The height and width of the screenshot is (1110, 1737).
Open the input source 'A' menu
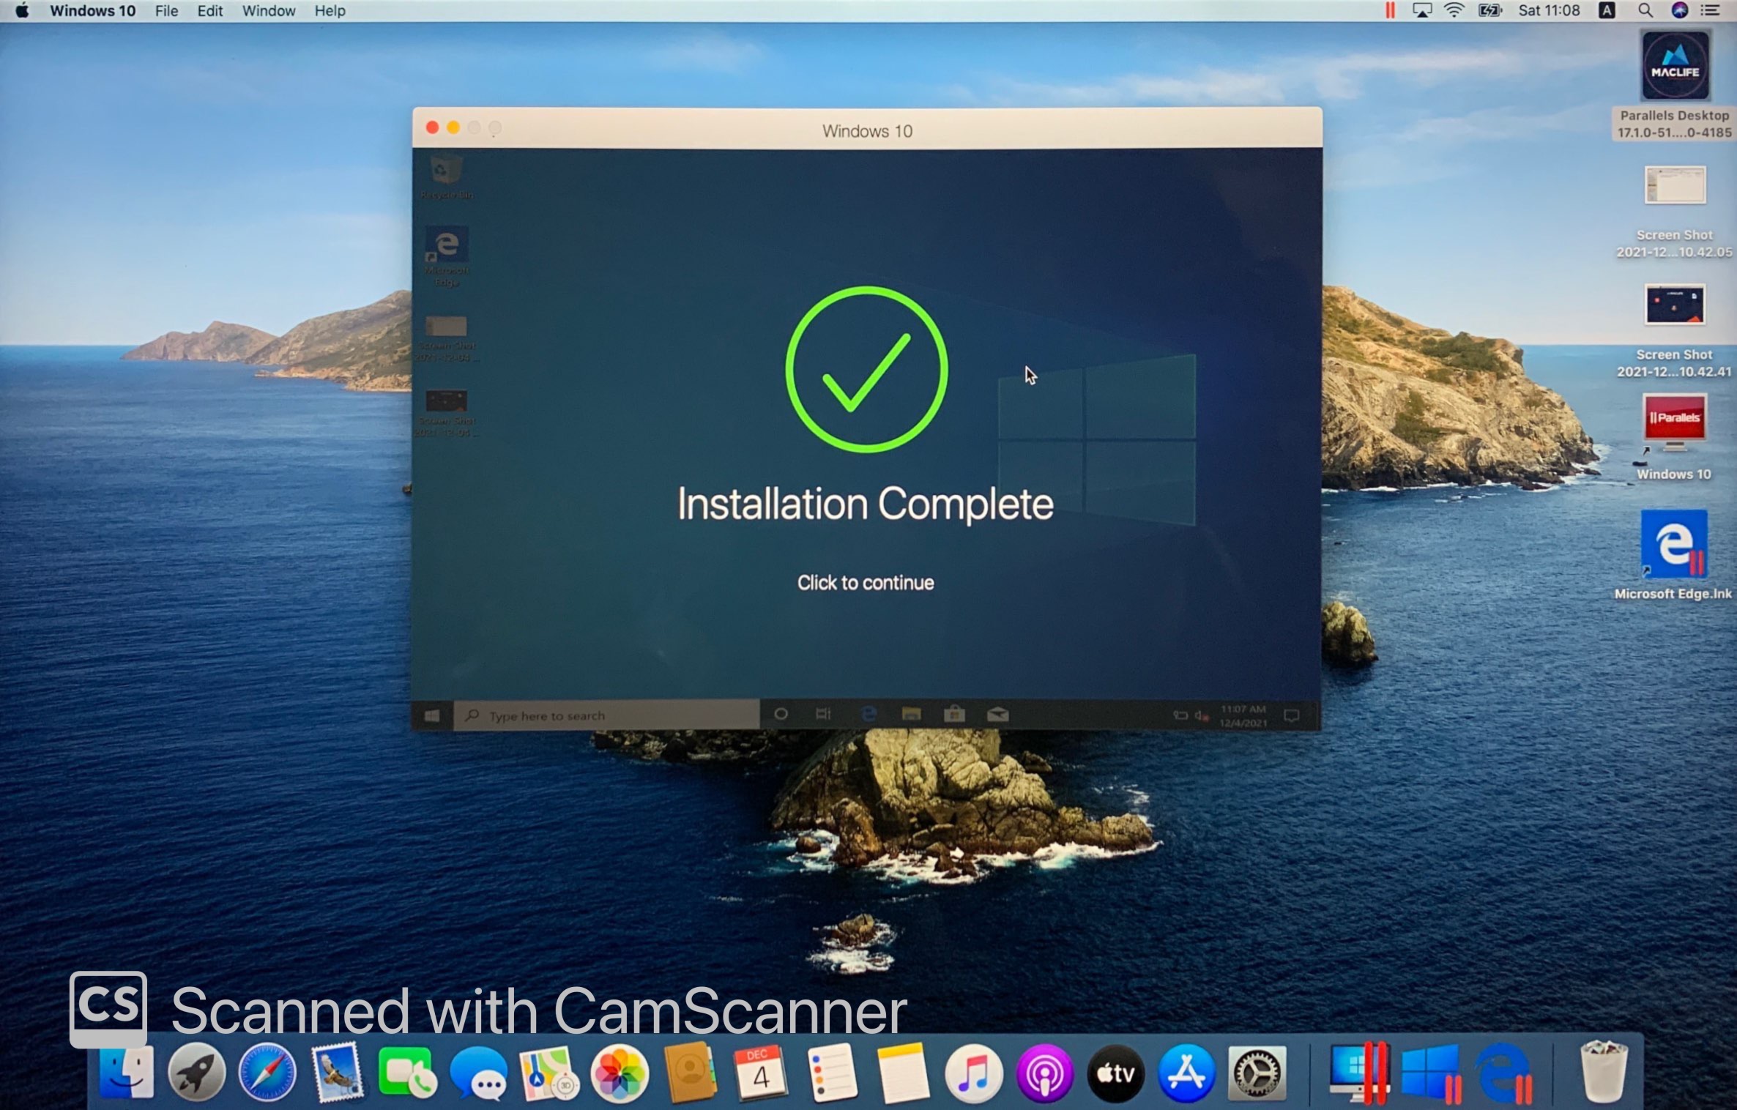pyautogui.click(x=1607, y=10)
